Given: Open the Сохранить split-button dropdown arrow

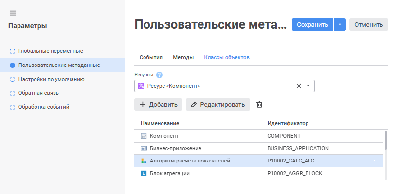Looking at the screenshot, I should [340, 25].
